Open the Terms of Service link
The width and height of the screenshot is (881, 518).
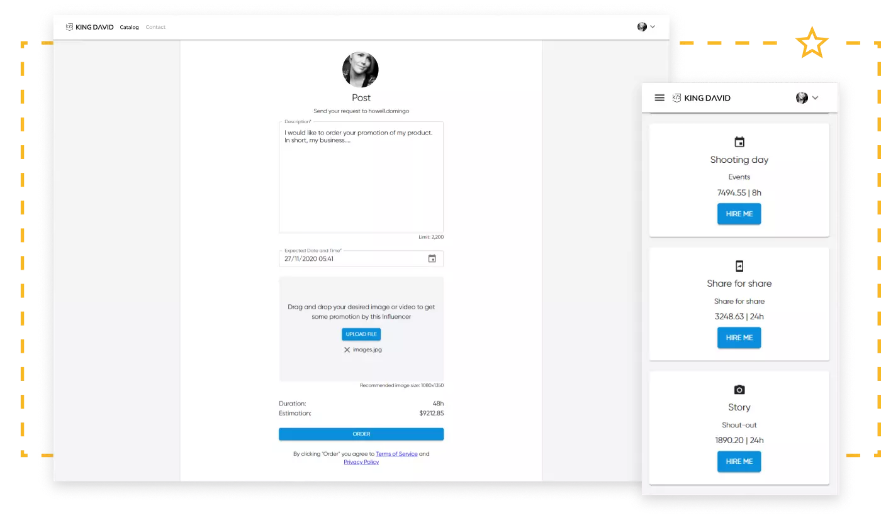click(x=396, y=454)
